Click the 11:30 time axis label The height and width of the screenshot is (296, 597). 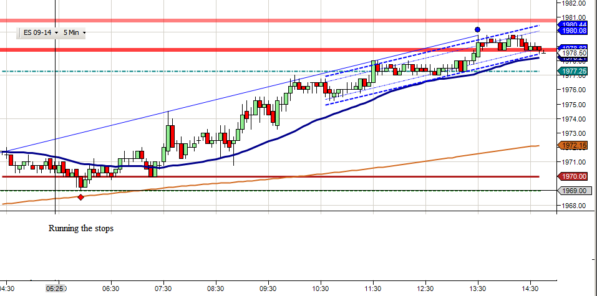373,289
